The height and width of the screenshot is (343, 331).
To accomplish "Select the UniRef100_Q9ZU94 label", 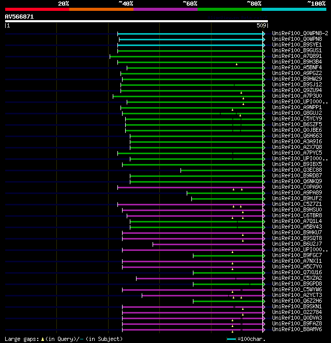I will [x=297, y=90].
